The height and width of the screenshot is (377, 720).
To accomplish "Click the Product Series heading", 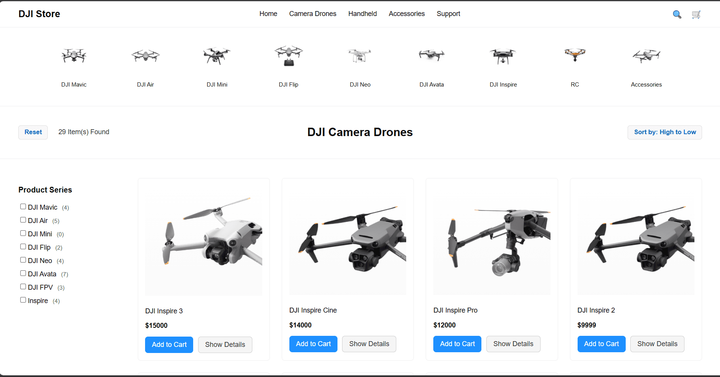I will point(45,190).
